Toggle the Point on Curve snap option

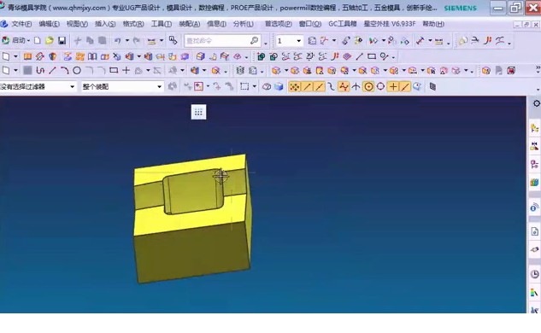point(405,86)
